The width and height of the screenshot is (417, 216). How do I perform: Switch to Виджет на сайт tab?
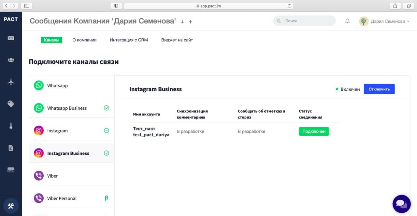(177, 40)
